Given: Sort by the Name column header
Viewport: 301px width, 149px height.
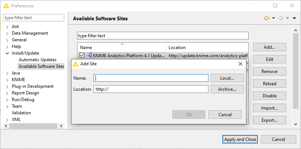Looking at the screenshot, I should pos(122,48).
